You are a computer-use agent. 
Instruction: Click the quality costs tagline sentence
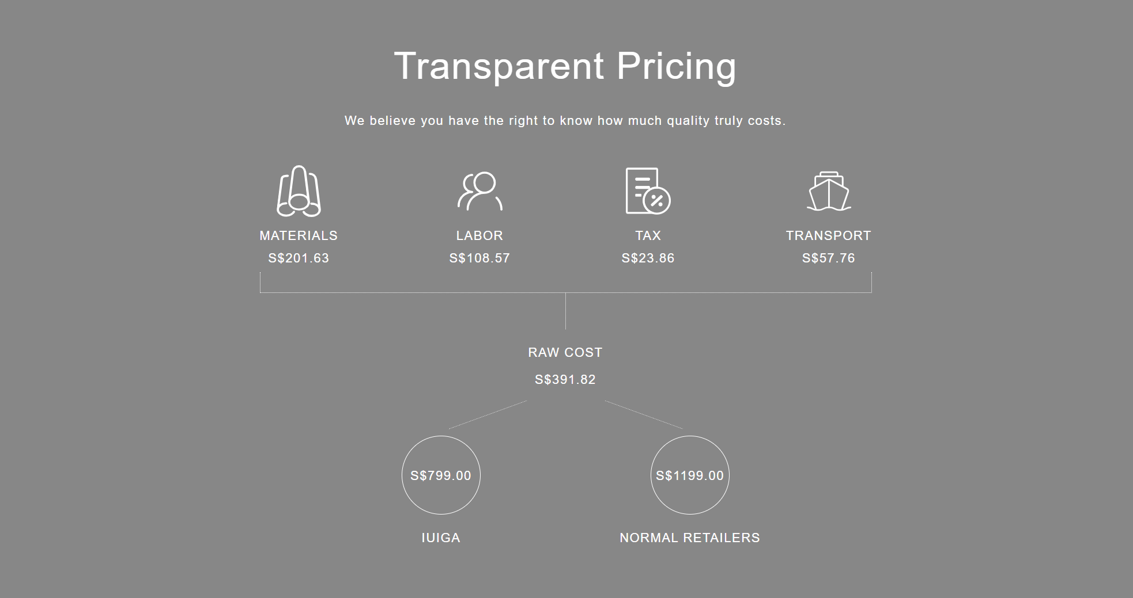click(x=565, y=121)
